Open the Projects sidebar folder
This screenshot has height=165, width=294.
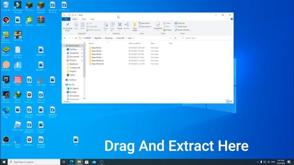(x=73, y=71)
